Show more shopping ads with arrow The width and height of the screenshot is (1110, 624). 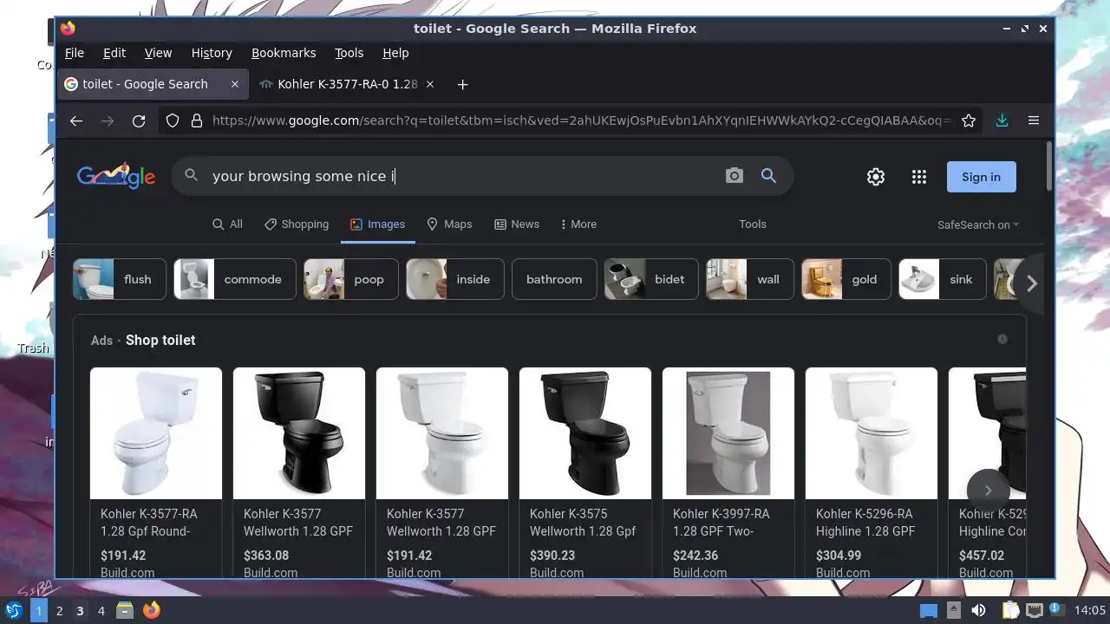coord(988,491)
